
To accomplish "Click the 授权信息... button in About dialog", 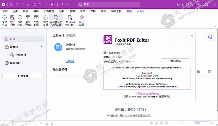I will coord(175,61).
